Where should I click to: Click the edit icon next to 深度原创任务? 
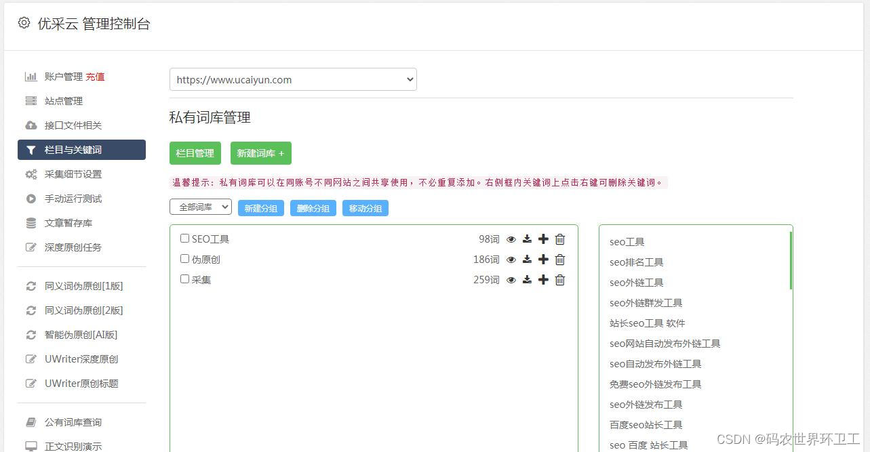click(x=31, y=247)
